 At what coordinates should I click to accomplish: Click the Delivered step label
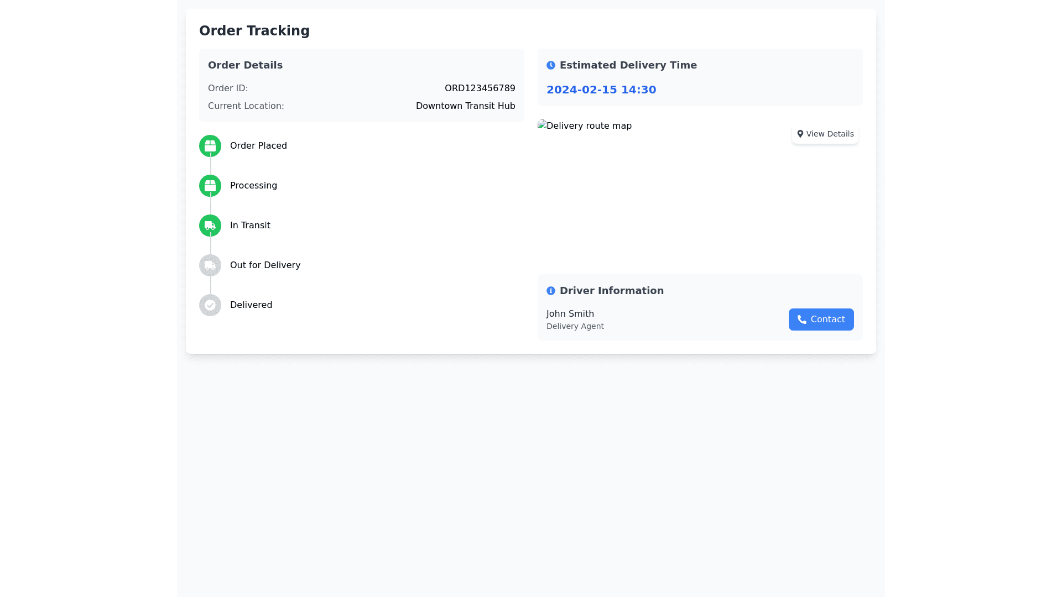coord(251,305)
